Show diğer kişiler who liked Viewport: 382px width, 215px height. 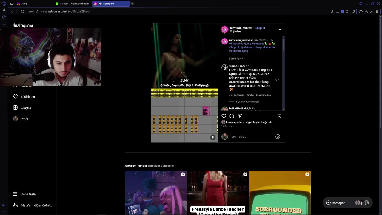[253, 122]
